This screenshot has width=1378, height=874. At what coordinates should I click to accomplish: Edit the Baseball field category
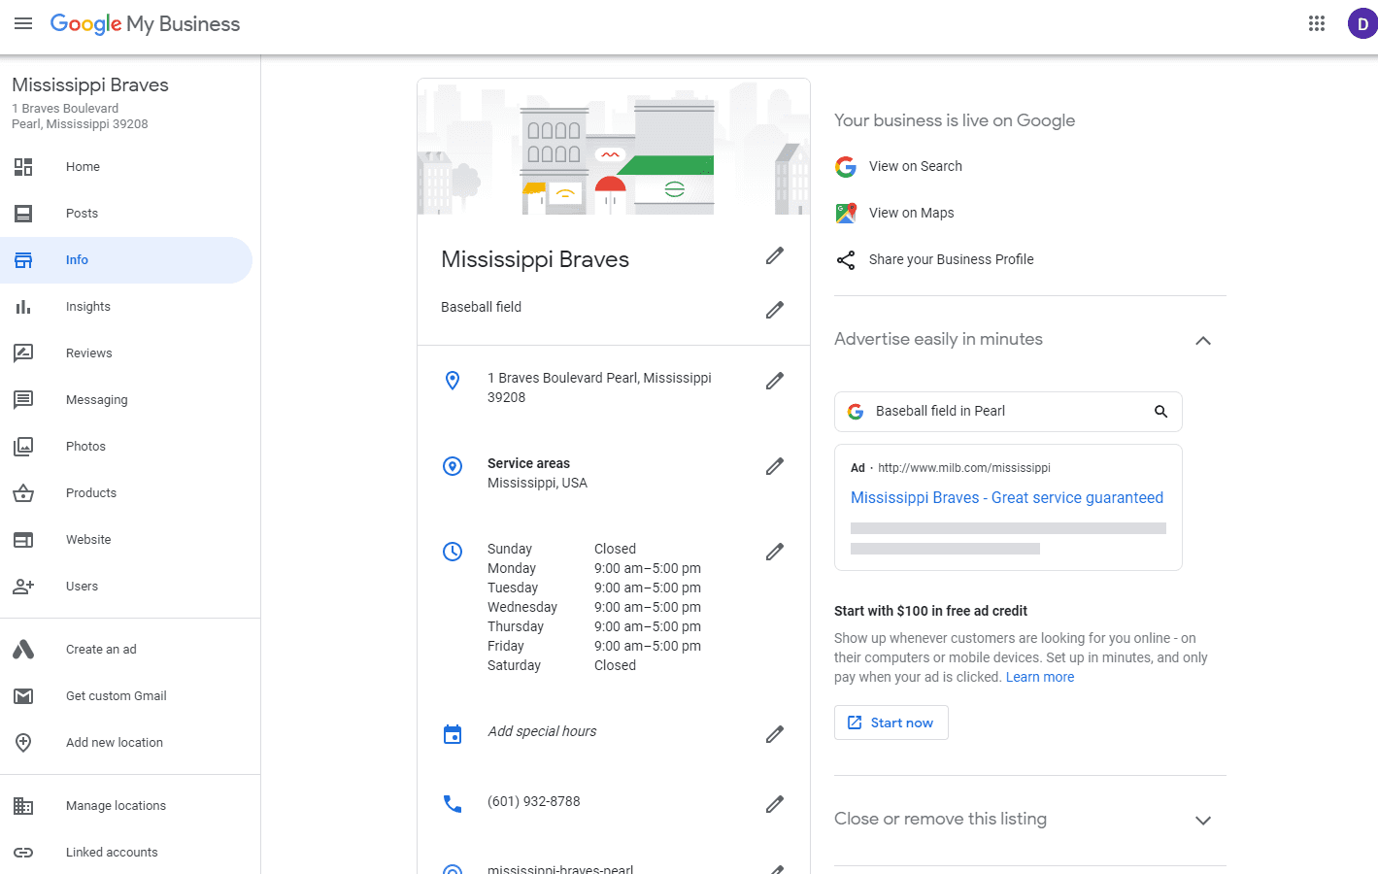point(774,310)
